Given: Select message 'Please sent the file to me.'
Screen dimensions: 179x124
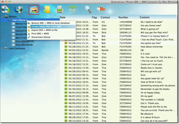Looking at the screenshot, I should pos(154,107).
